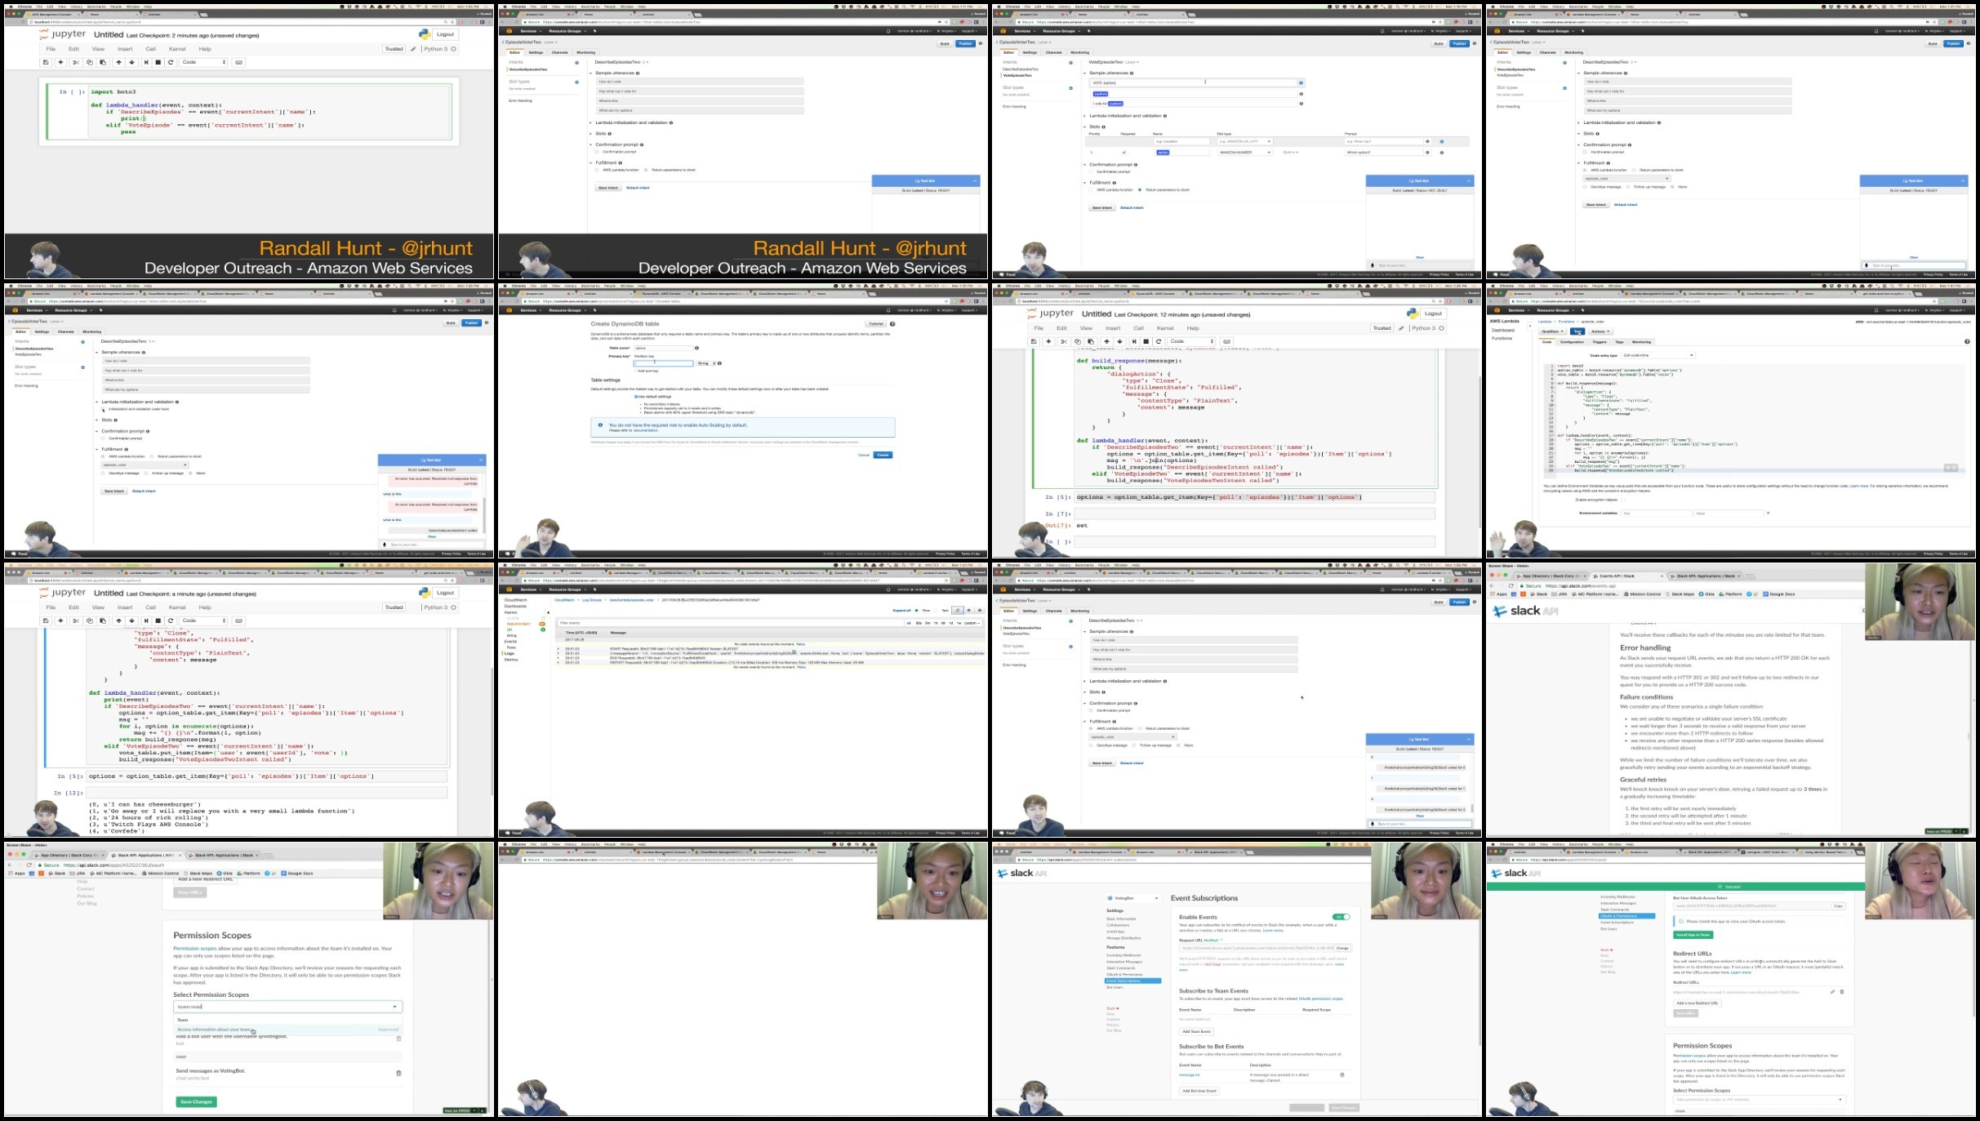
Task: Open help icon next to DynamoDB Tutorial button
Action: click(892, 324)
